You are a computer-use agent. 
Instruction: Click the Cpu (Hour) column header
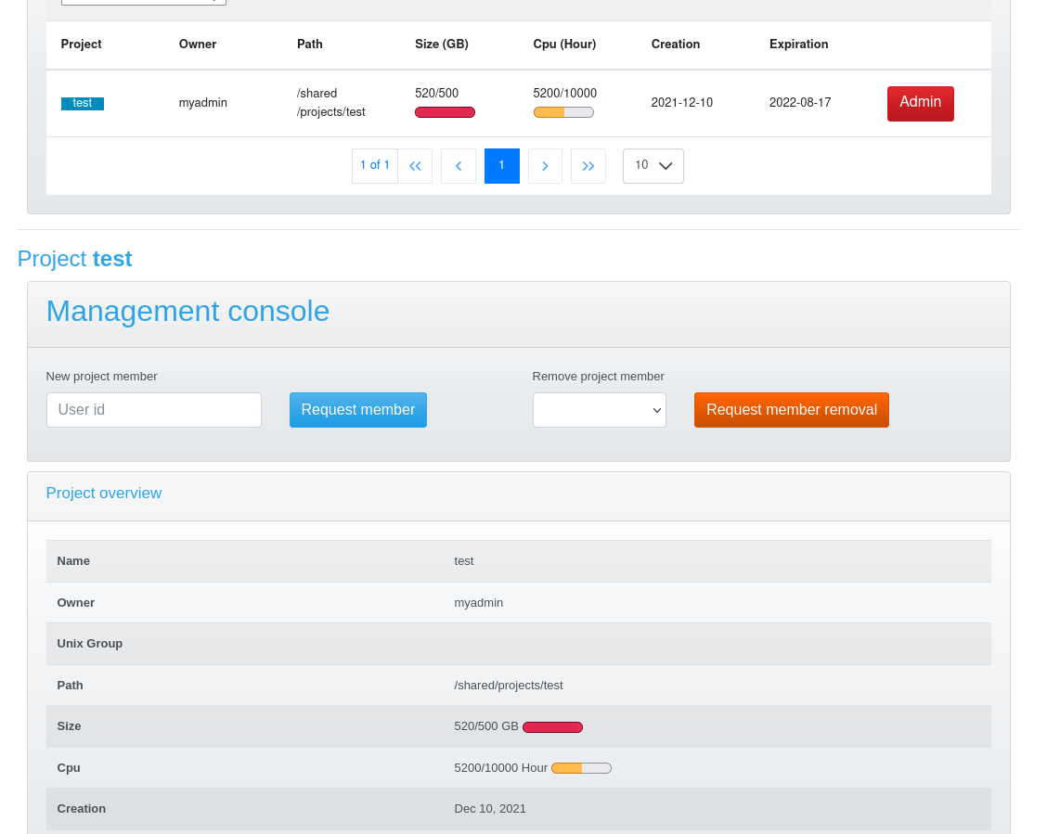click(x=564, y=44)
